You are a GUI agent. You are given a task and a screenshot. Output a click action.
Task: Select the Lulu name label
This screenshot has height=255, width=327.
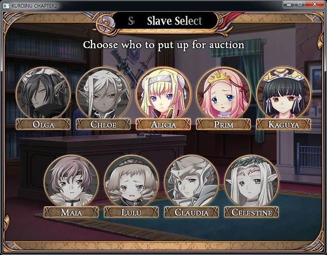[x=131, y=212]
